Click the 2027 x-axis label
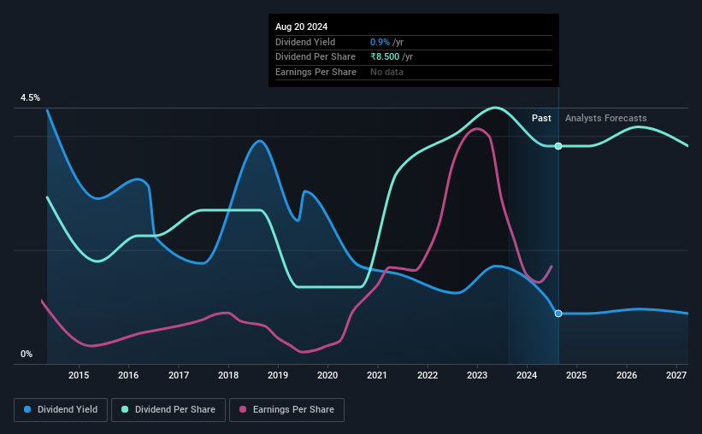Viewport: 702px width, 434px height. click(676, 375)
